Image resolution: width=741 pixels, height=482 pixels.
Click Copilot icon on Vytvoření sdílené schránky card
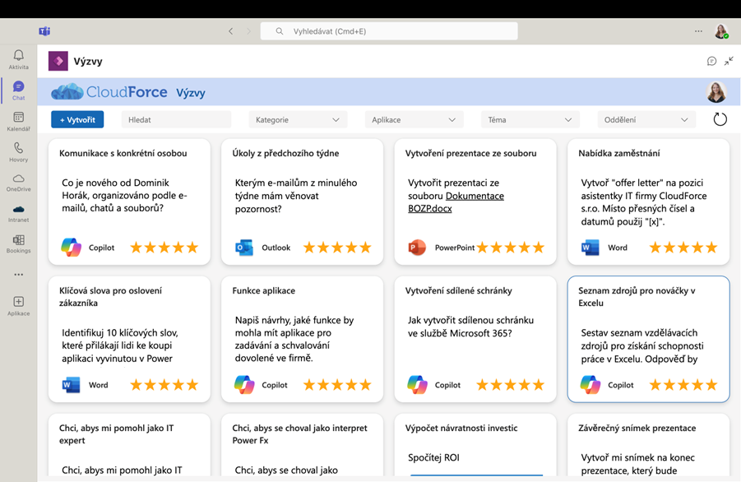click(x=417, y=385)
